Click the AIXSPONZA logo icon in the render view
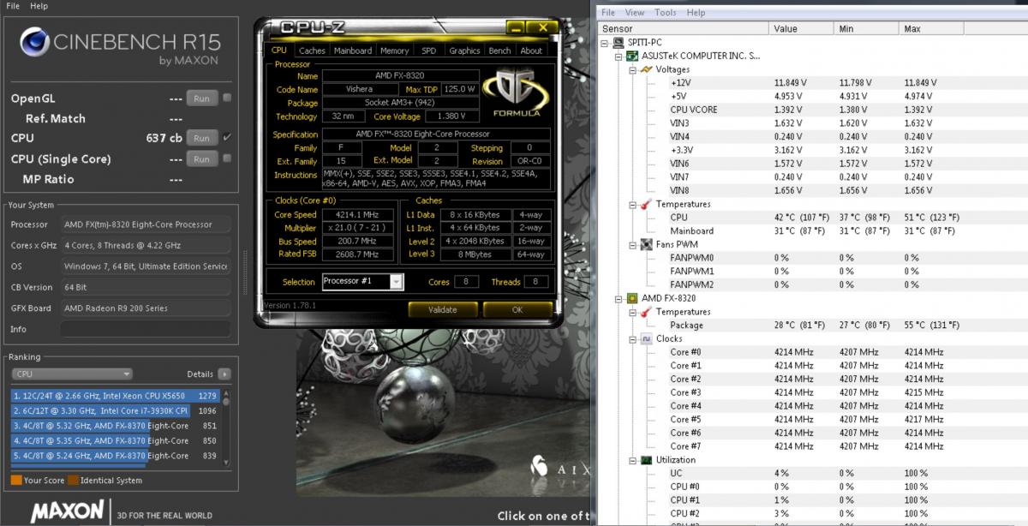 pyautogui.click(x=539, y=465)
